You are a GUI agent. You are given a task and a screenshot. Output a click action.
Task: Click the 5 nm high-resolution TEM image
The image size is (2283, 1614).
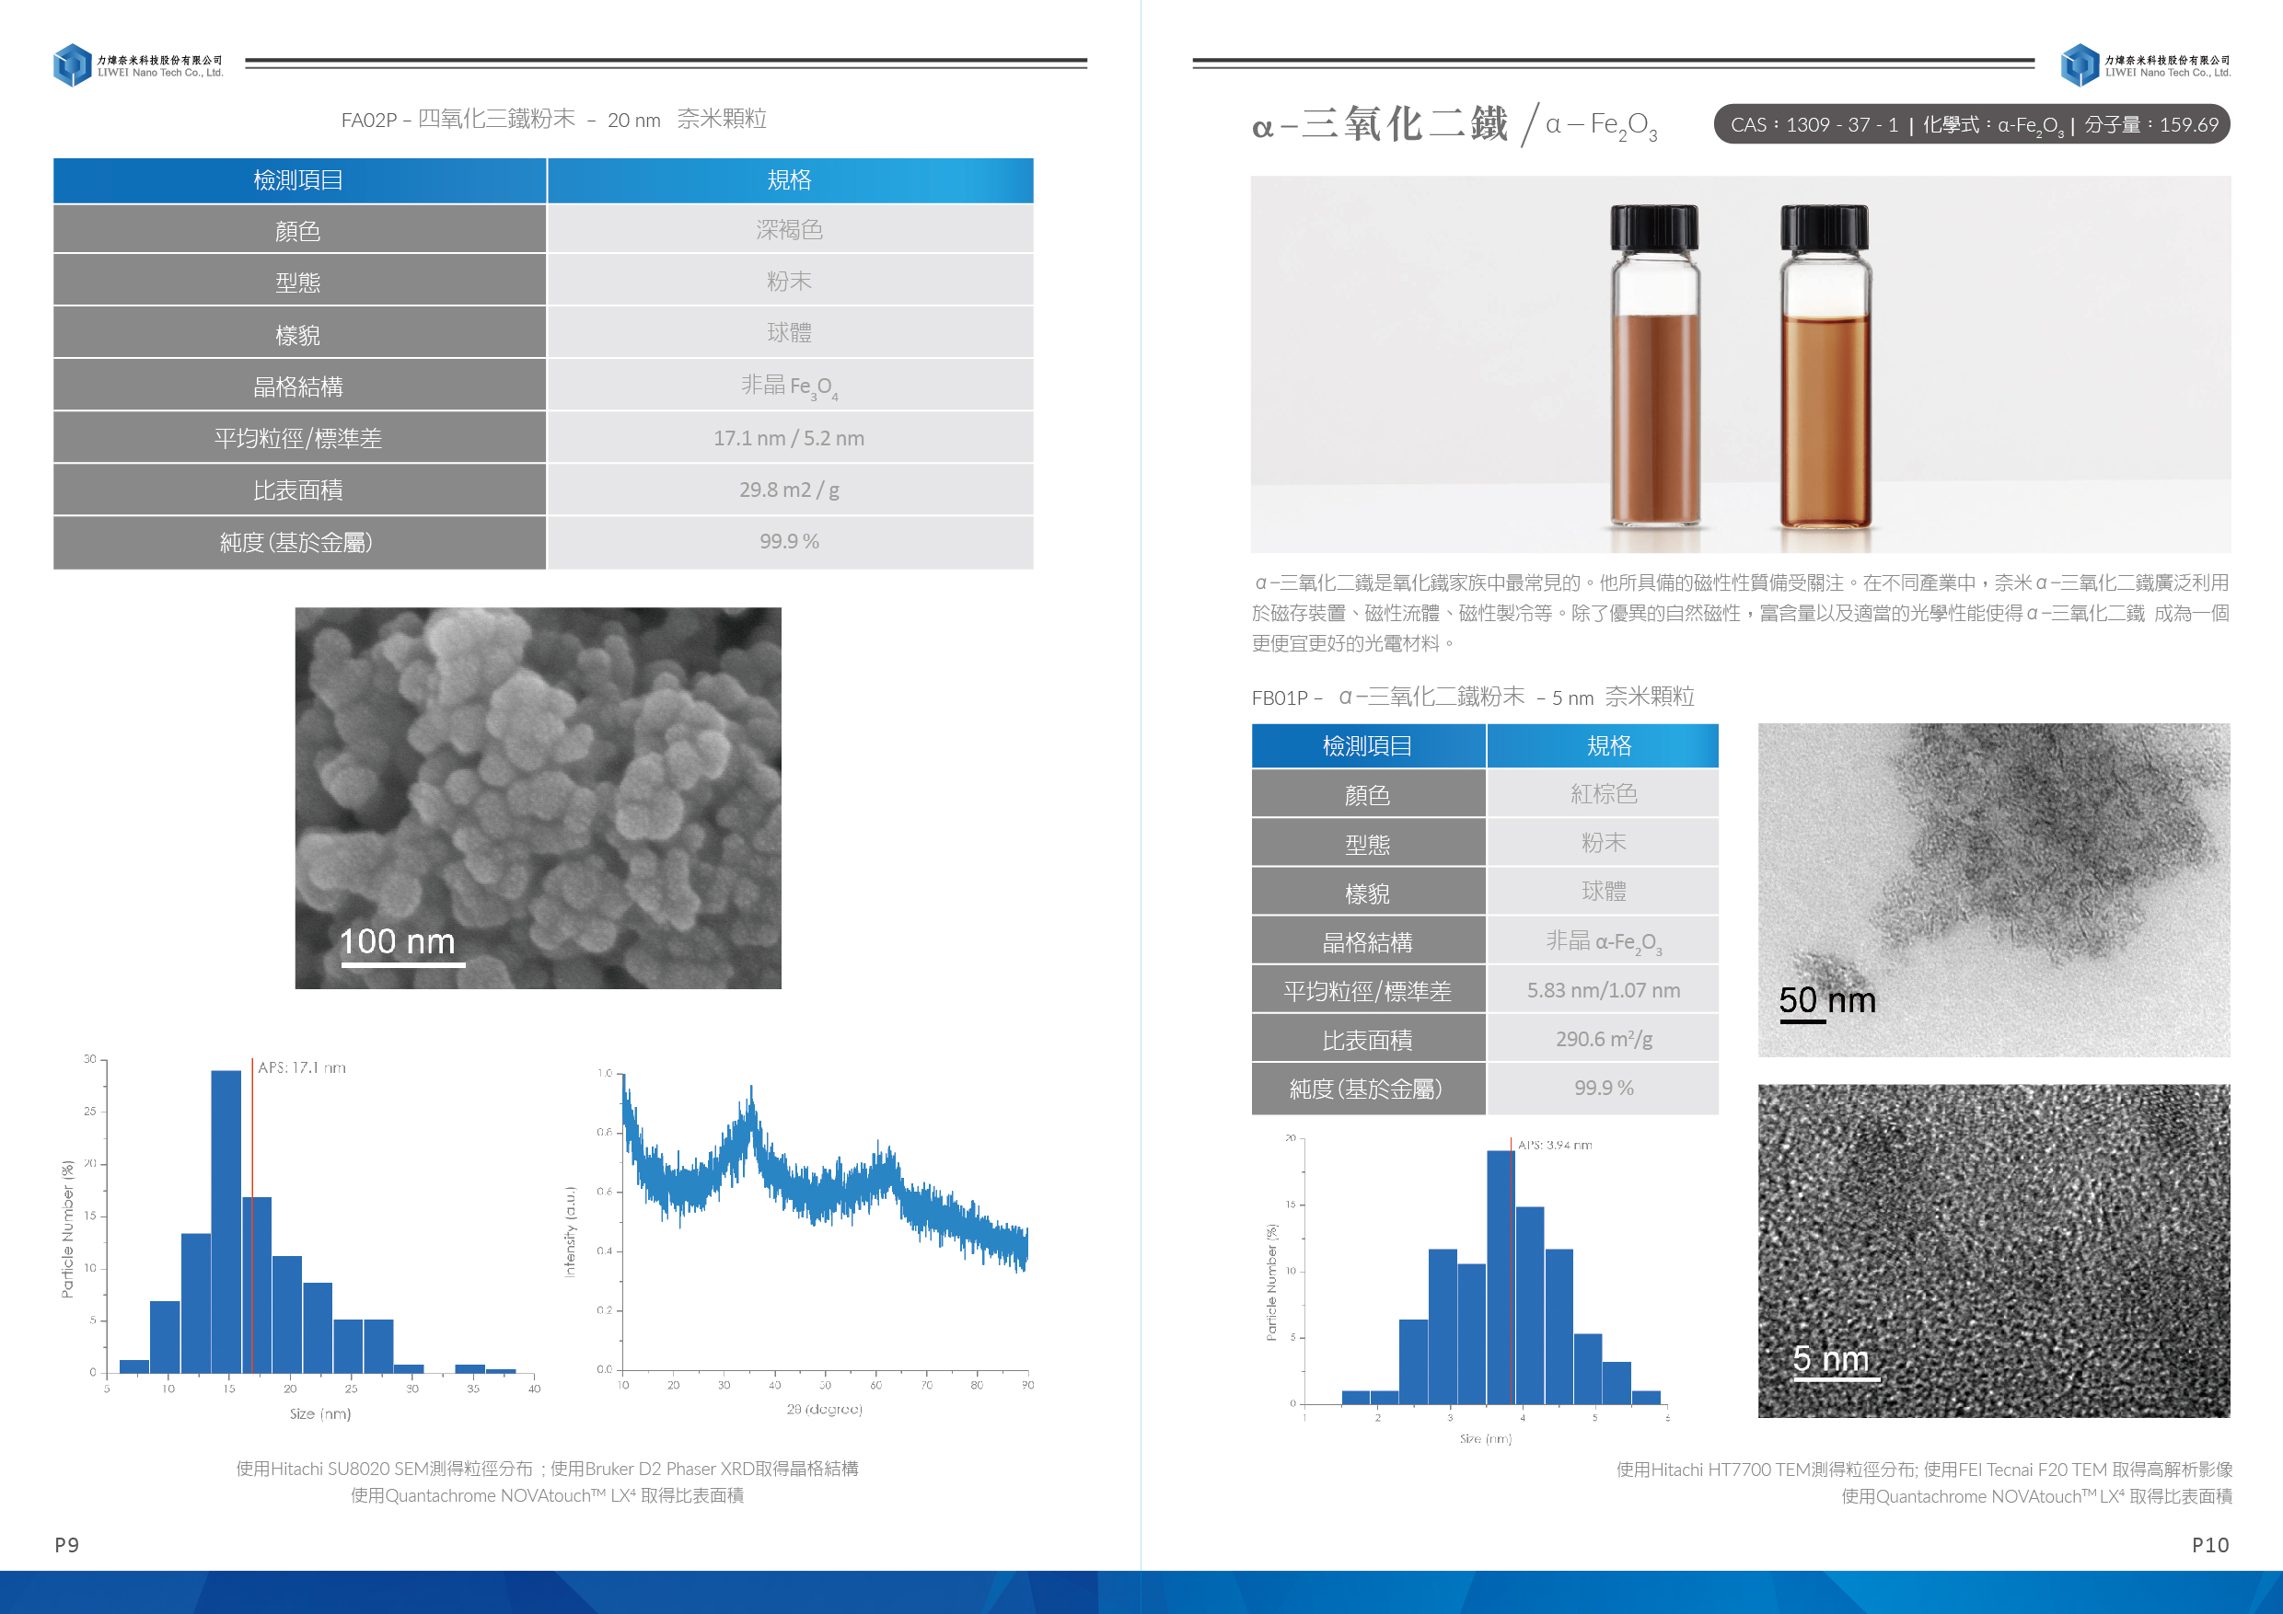pos(1993,1250)
